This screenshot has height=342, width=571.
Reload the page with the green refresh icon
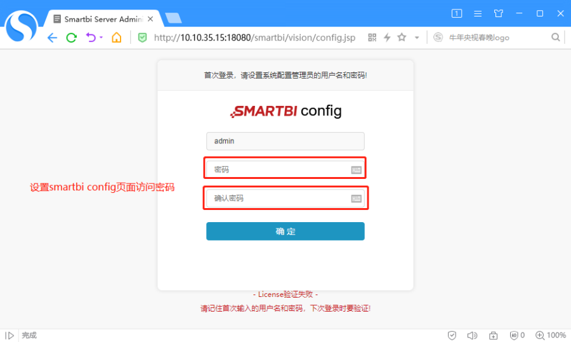[x=71, y=37]
